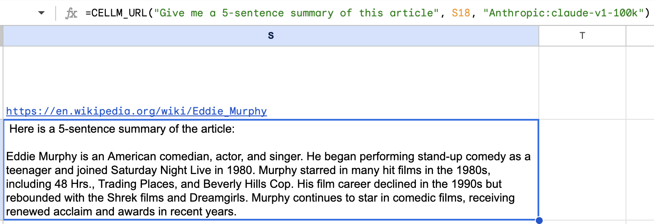This screenshot has width=654, height=224.
Task: Click the blue fill handle of selected cell
Action: tap(539, 220)
